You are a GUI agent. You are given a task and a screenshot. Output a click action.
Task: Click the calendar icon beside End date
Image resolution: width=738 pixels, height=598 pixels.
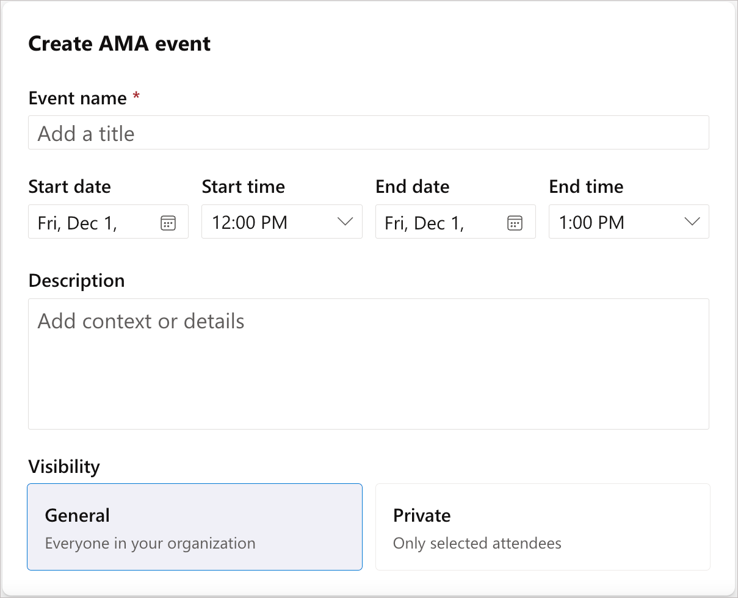515,222
